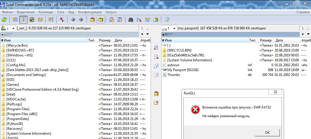Click the URL new FTP connection icon
The image size is (311, 139).
120,20
